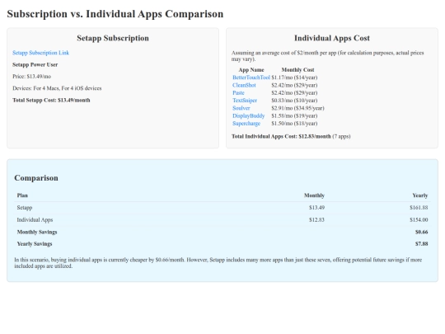Click the '$12.83' monthly cell in Comparison

click(x=316, y=220)
